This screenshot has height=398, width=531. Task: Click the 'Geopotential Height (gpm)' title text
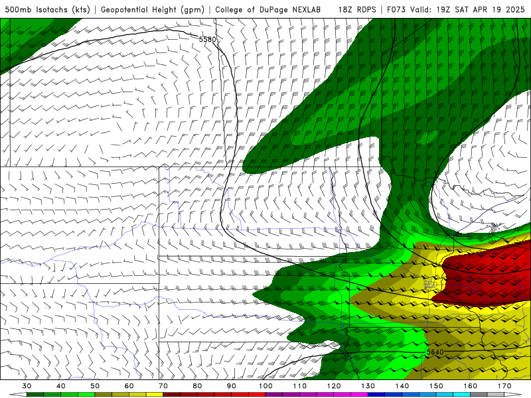[x=153, y=9]
